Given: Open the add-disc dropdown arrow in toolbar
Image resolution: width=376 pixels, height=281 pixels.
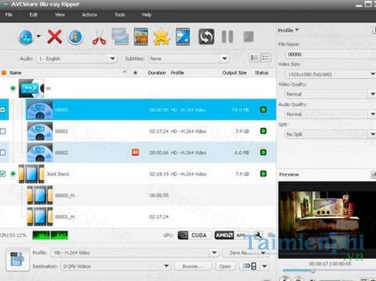Looking at the screenshot, I should click(38, 36).
